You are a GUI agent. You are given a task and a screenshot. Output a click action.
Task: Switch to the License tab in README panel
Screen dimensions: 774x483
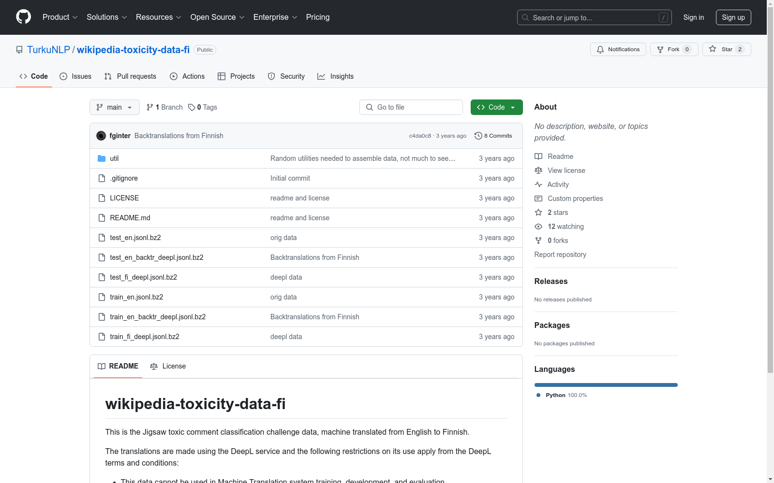(168, 366)
